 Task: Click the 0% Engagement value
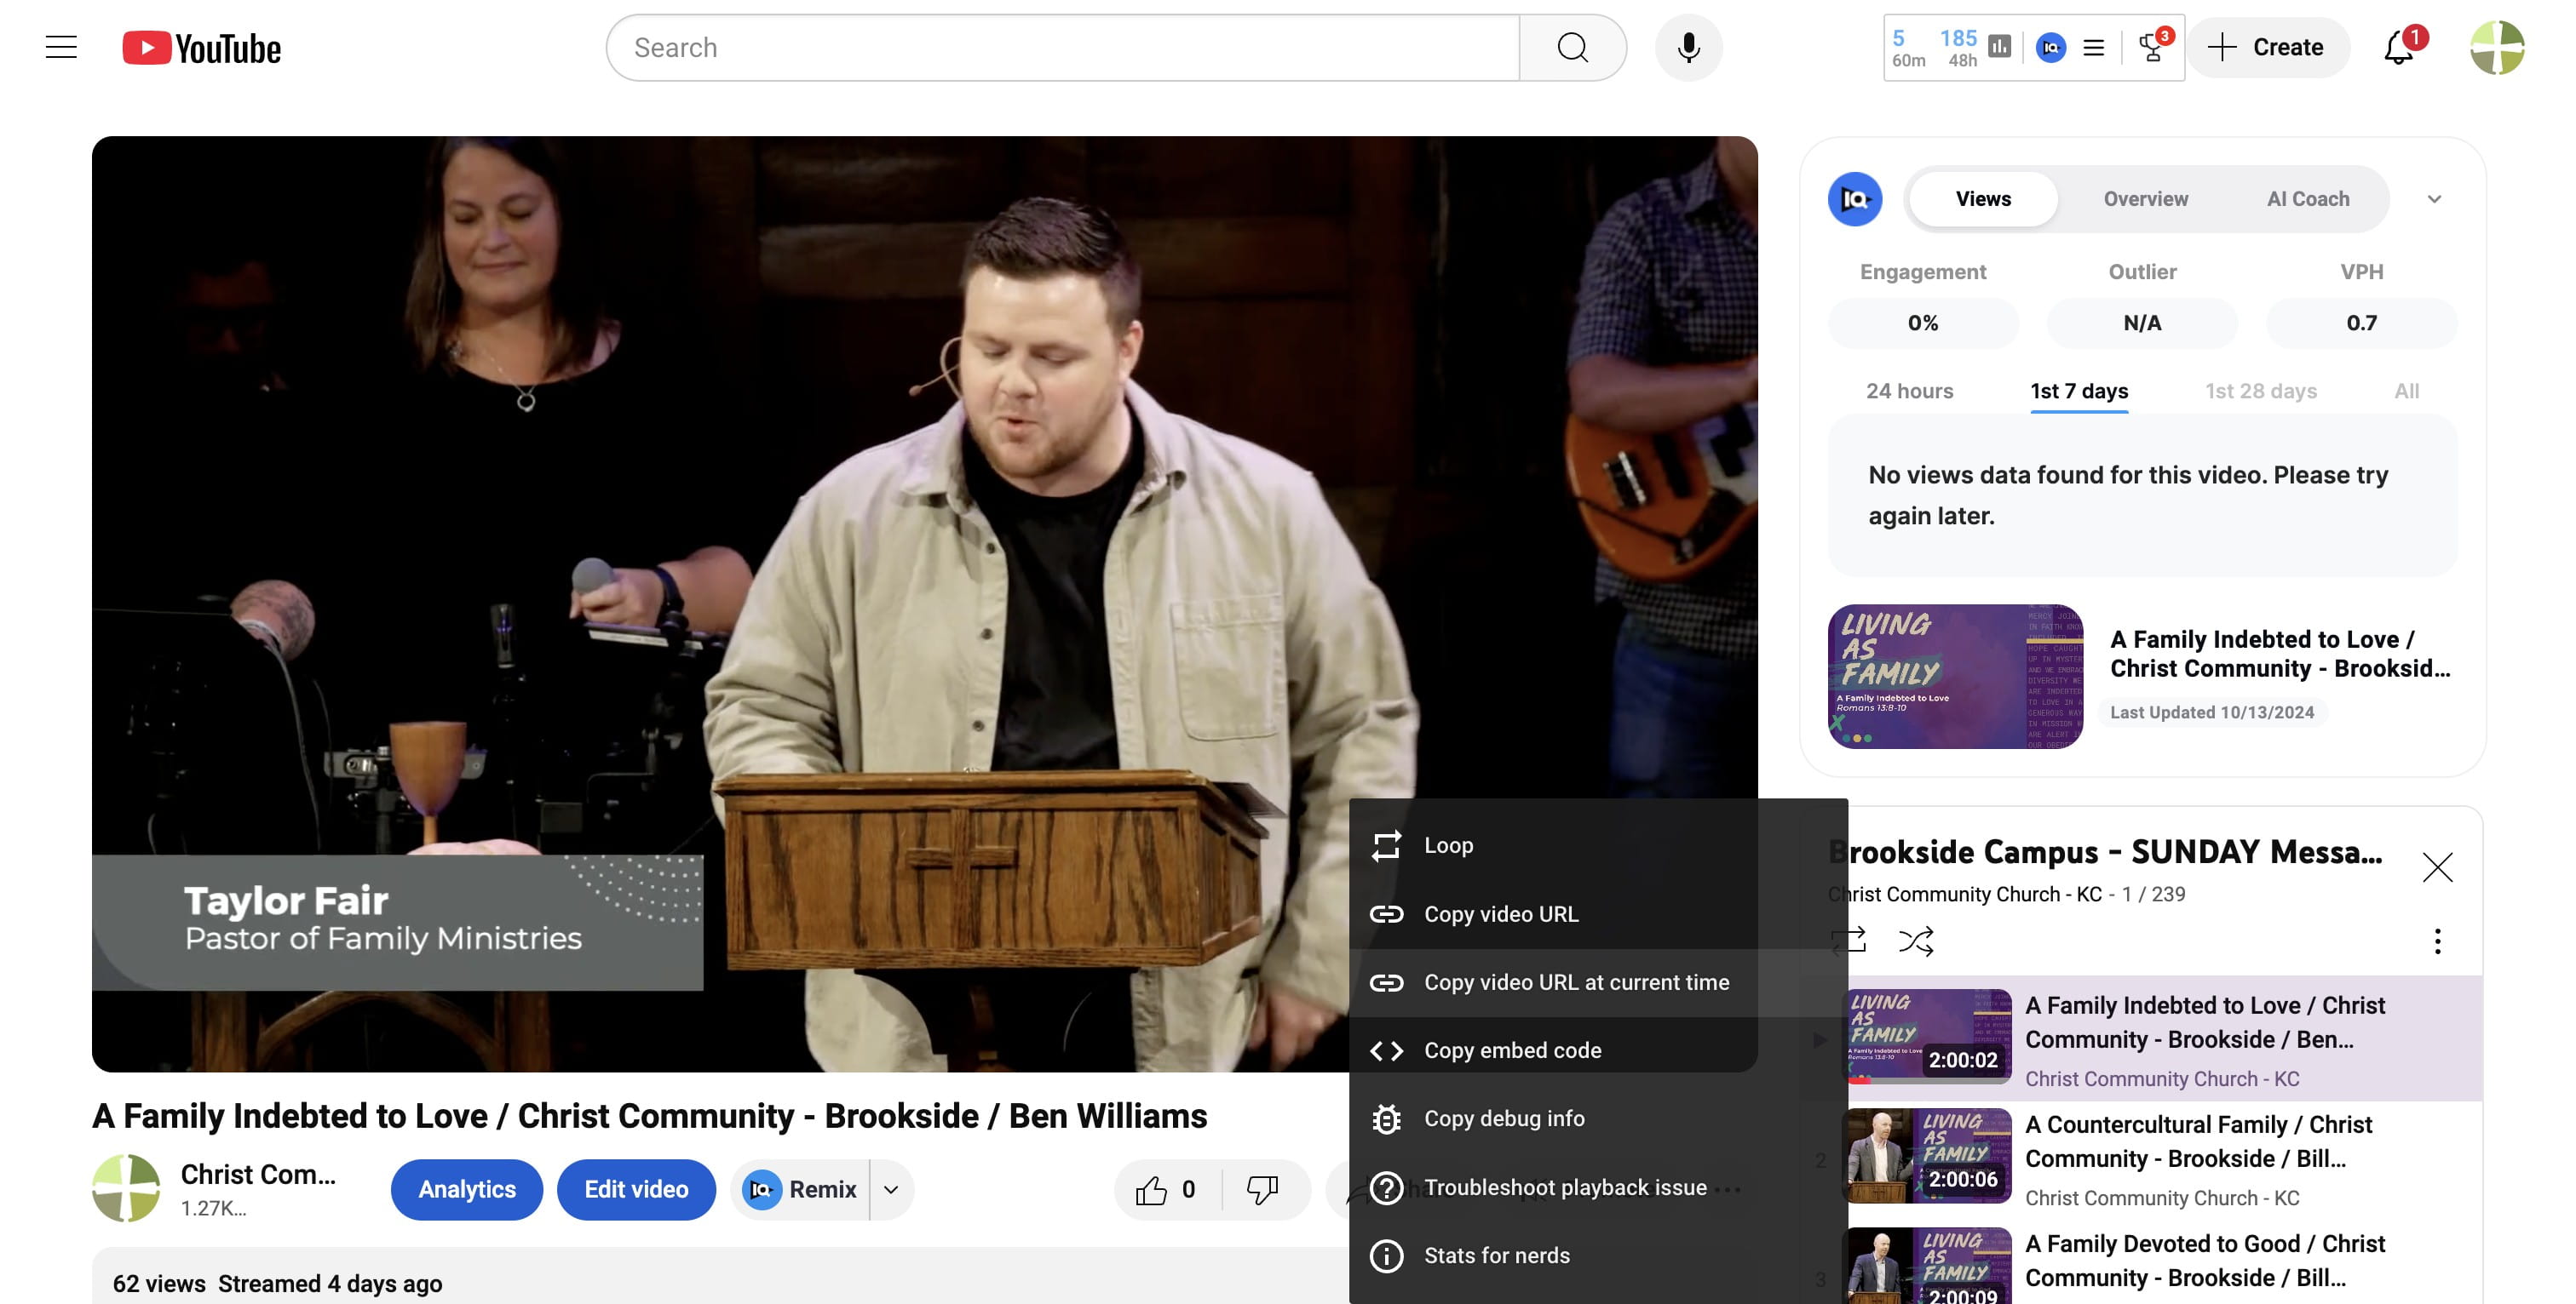click(x=1922, y=323)
